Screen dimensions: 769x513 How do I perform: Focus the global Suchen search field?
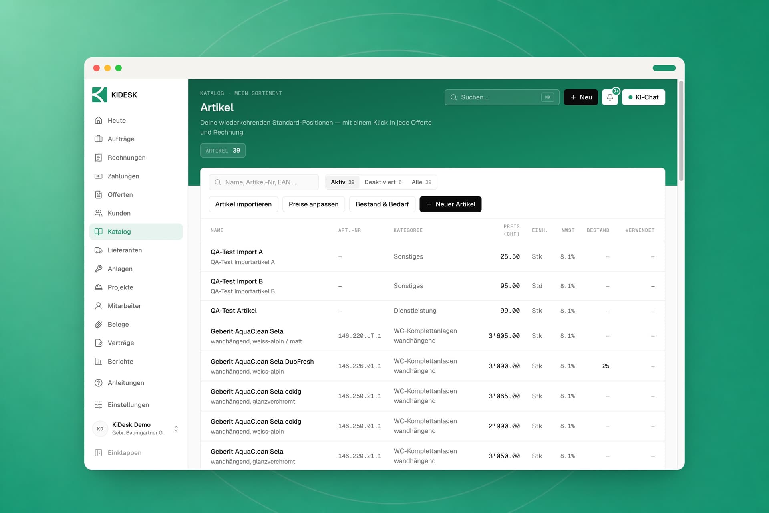pos(502,97)
